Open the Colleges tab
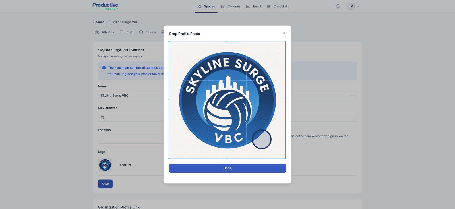 tap(231, 6)
